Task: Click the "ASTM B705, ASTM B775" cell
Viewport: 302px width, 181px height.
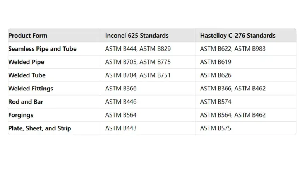Action: (x=138, y=62)
